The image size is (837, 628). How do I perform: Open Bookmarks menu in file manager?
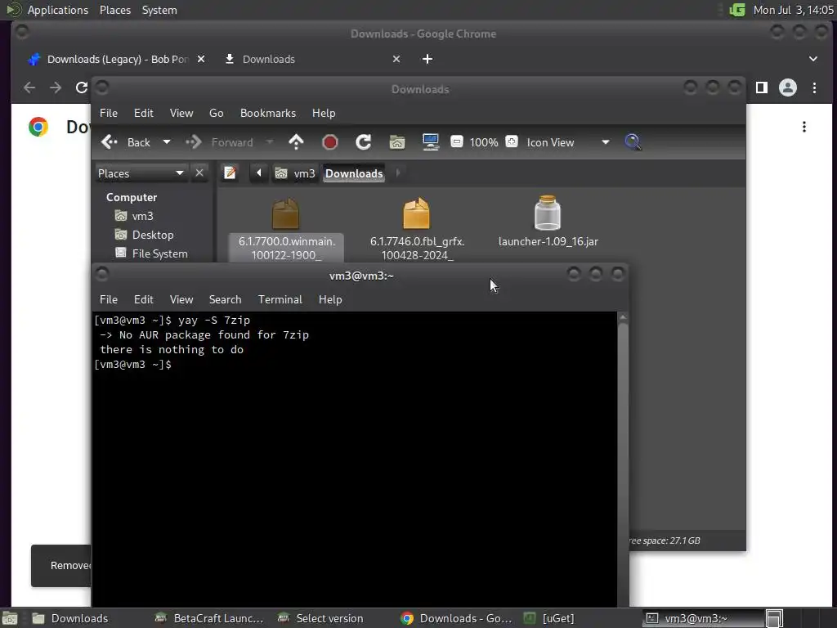[x=267, y=113]
